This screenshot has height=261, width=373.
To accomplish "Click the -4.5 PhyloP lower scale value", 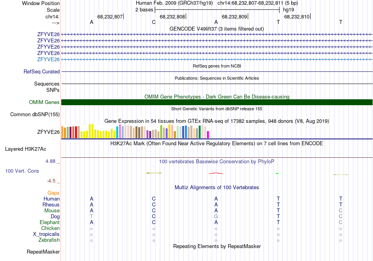I will tap(51, 181).
